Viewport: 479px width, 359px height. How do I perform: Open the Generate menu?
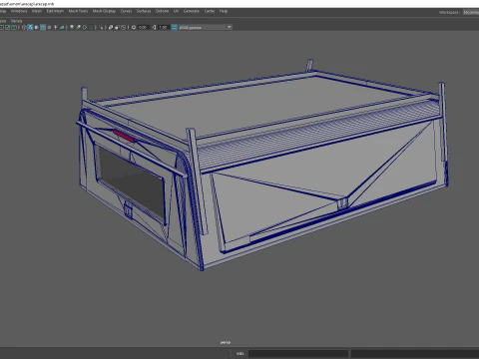point(192,11)
